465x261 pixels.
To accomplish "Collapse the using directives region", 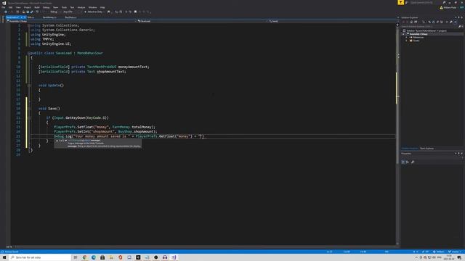I will point(29,25).
